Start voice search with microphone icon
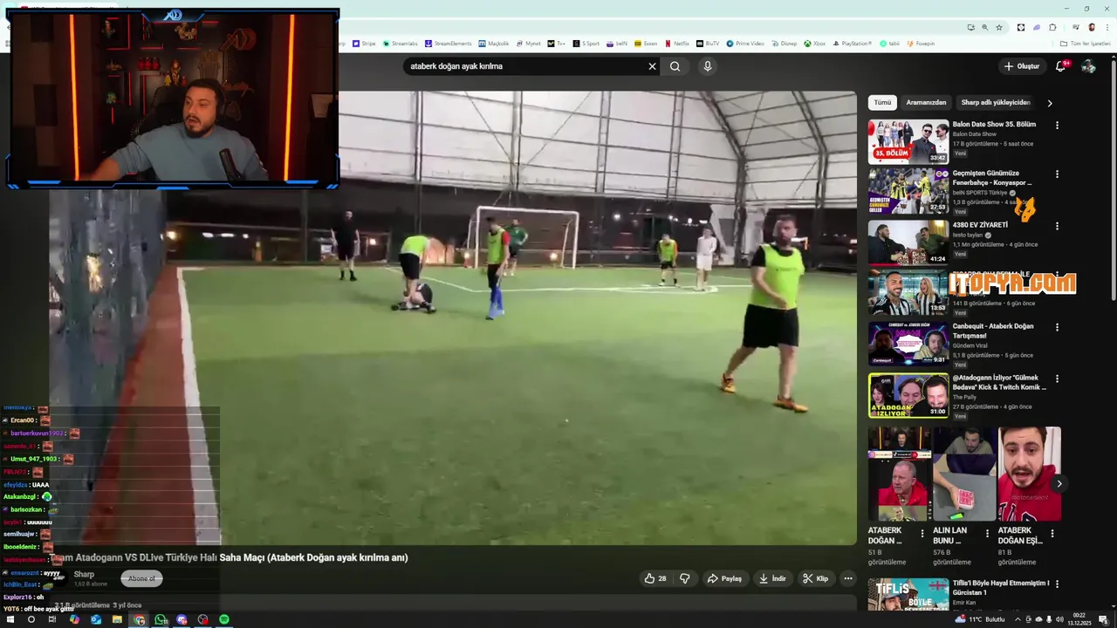 pos(708,66)
